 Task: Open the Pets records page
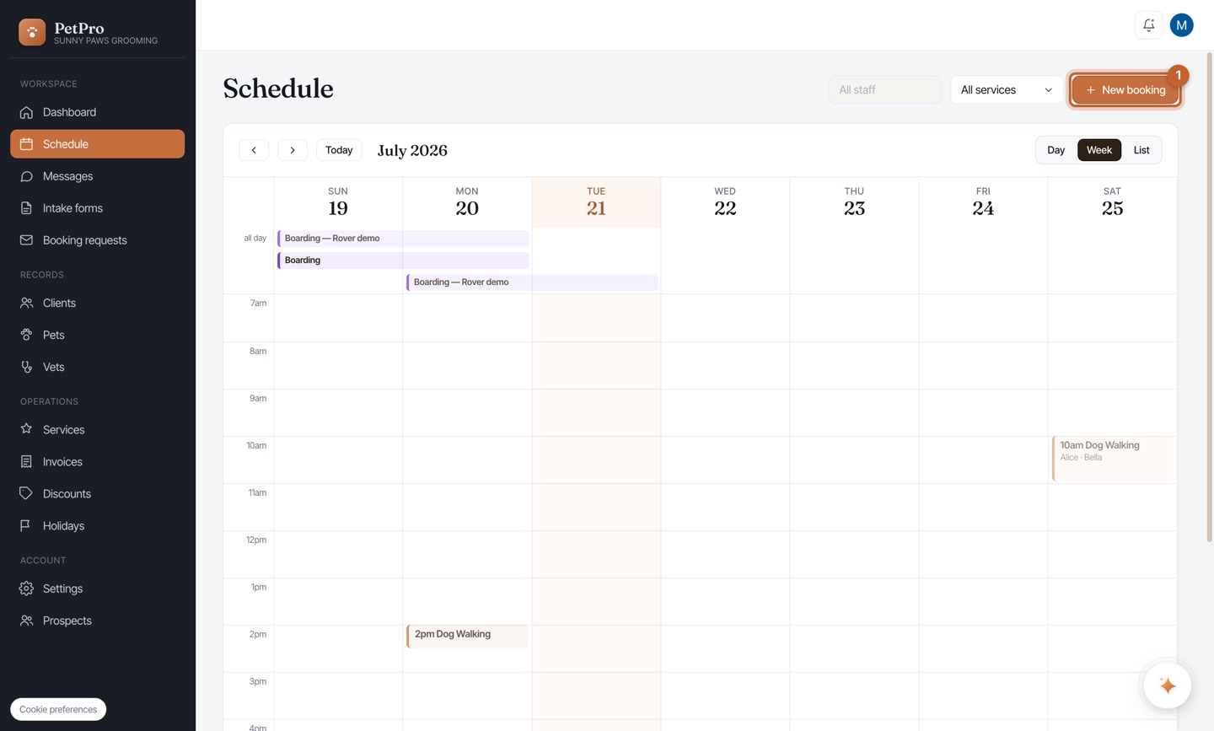[x=97, y=335]
